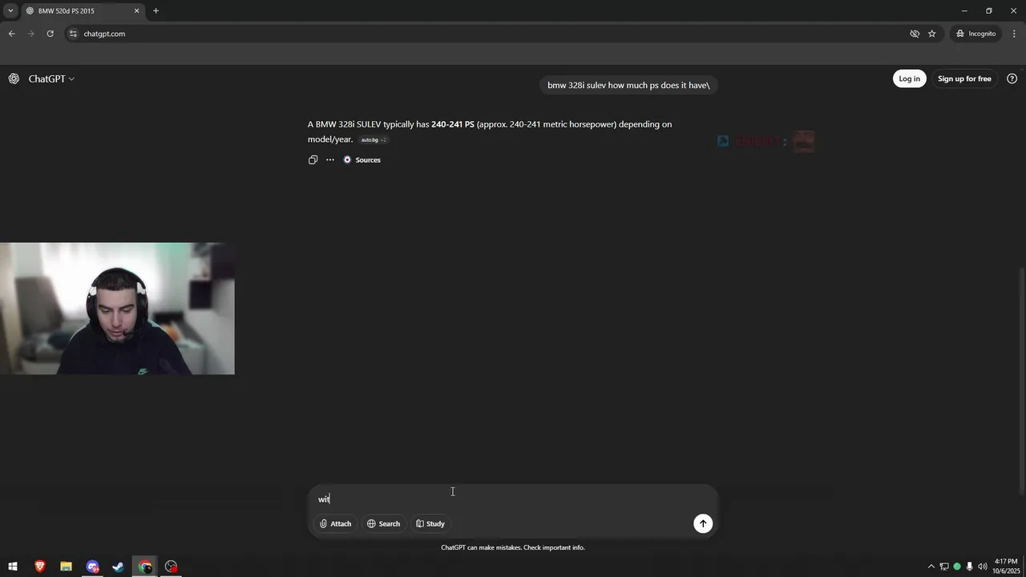Open the volume tray icon
1026x577 pixels.
click(982, 567)
